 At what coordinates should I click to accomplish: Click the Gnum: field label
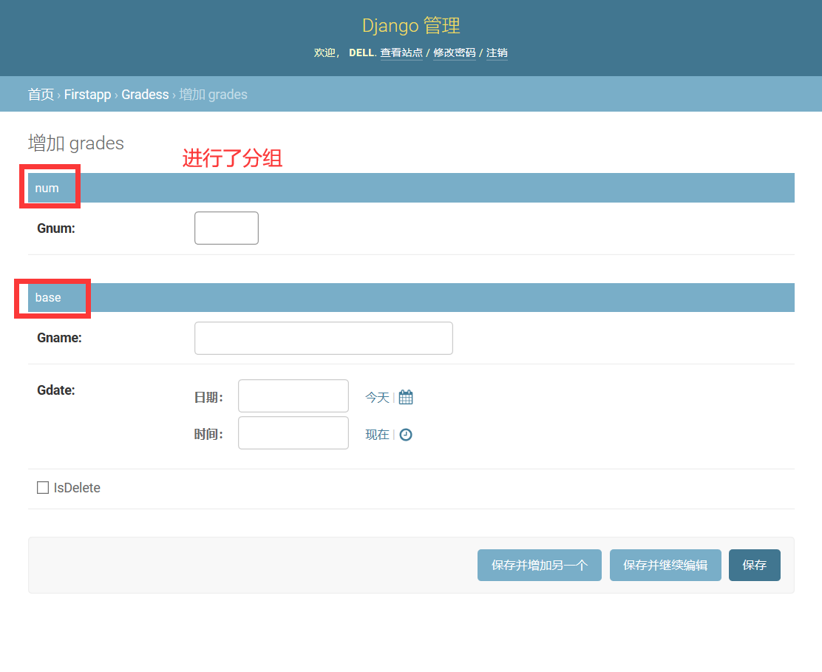click(x=56, y=228)
